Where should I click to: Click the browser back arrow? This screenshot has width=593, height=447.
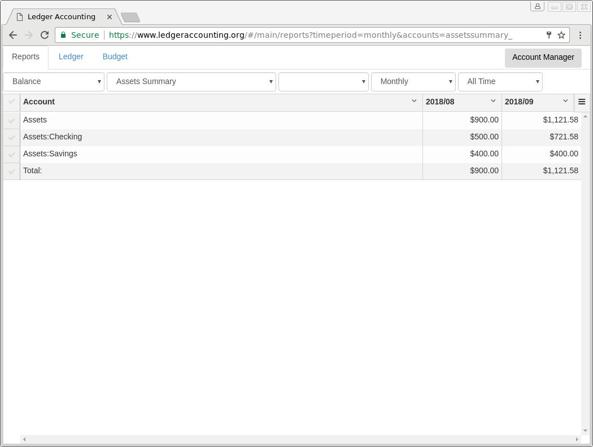(13, 35)
